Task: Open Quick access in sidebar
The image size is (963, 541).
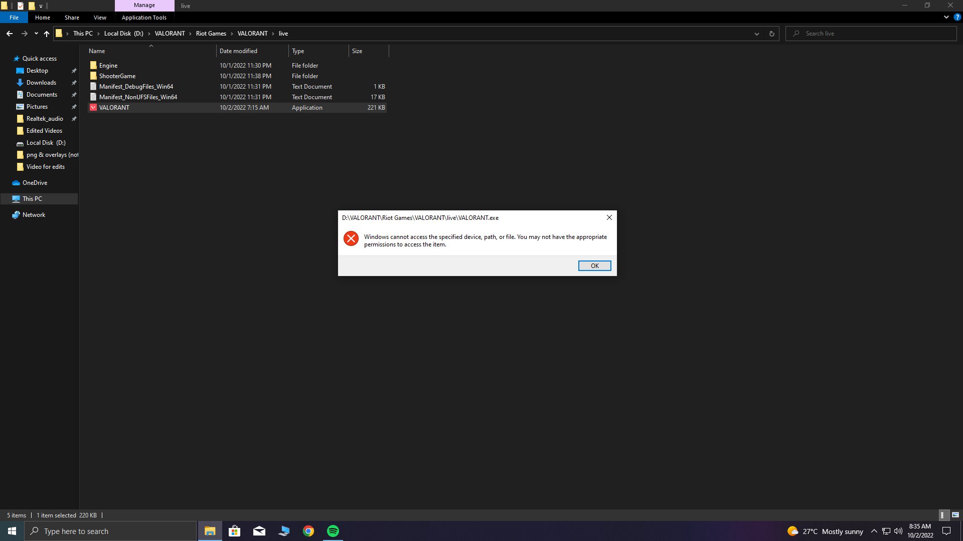Action: point(39,59)
